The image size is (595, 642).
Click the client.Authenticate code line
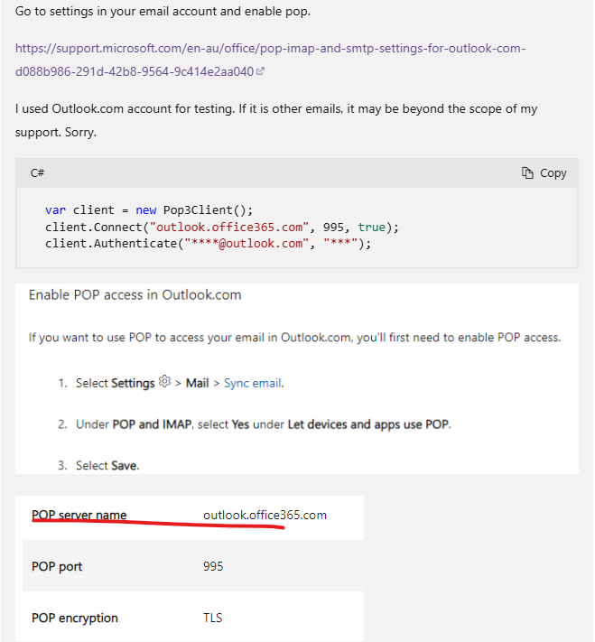[x=208, y=244]
